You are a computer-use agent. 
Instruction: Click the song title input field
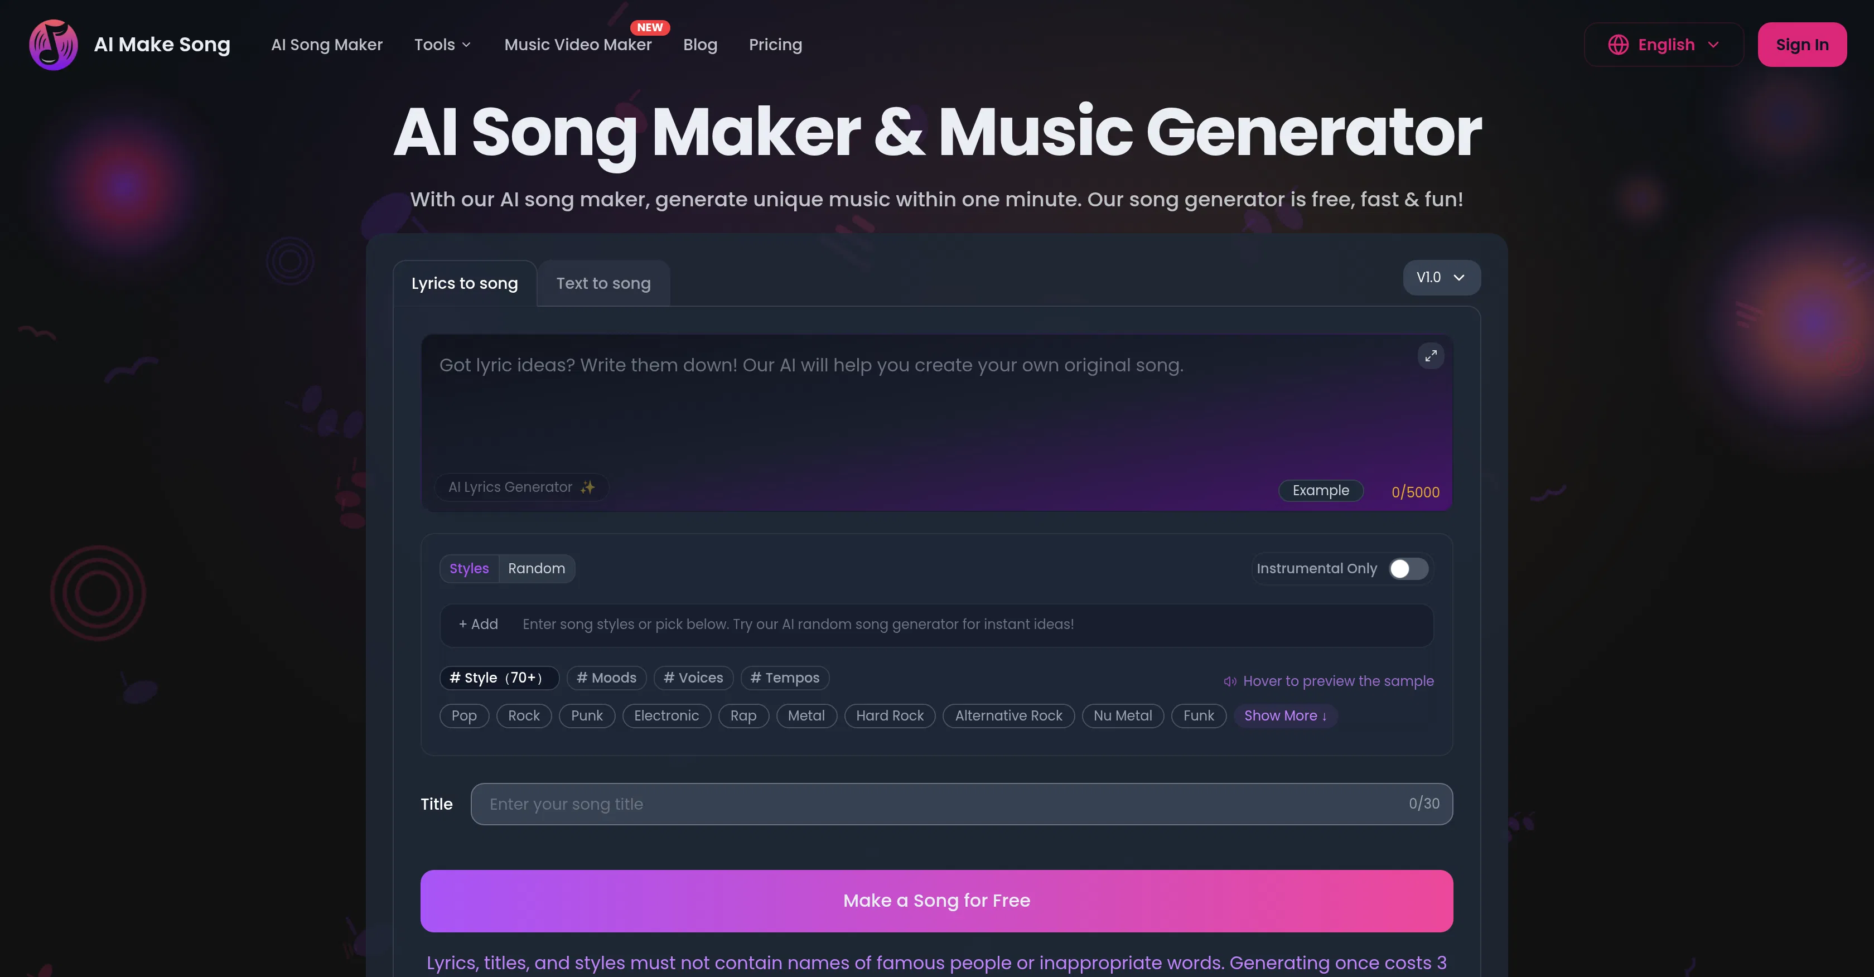(873, 804)
